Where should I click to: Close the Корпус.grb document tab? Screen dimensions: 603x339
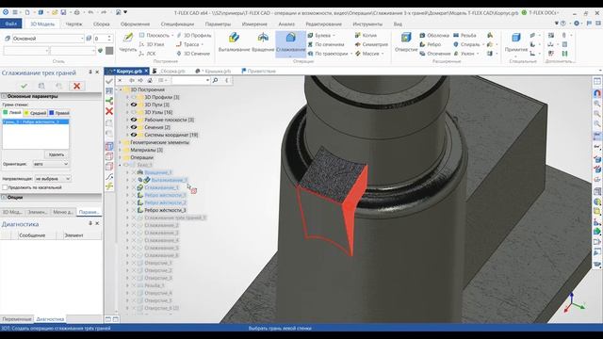(146, 72)
